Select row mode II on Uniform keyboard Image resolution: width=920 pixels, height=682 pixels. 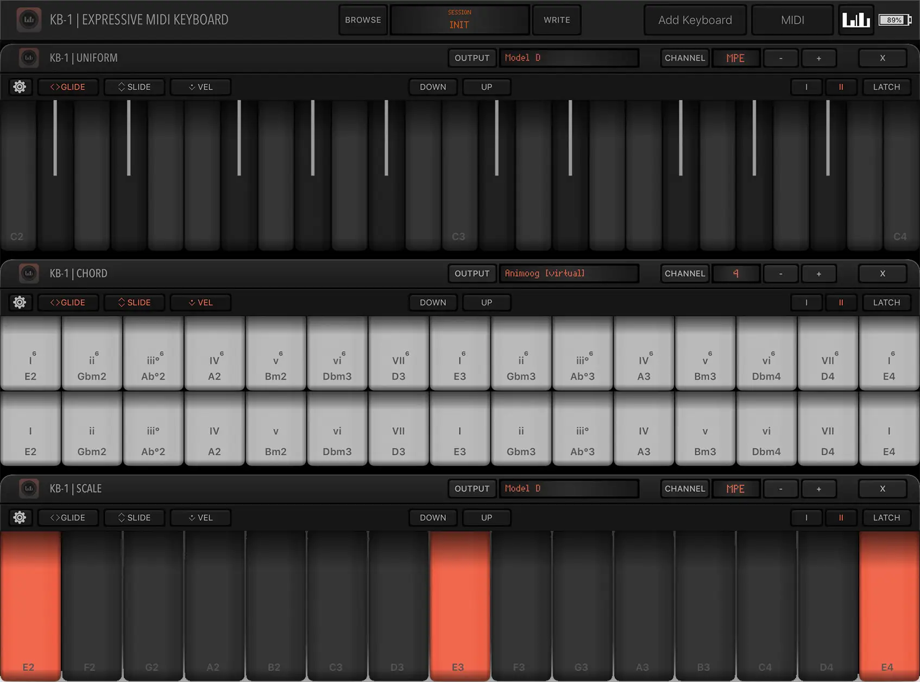coord(841,87)
